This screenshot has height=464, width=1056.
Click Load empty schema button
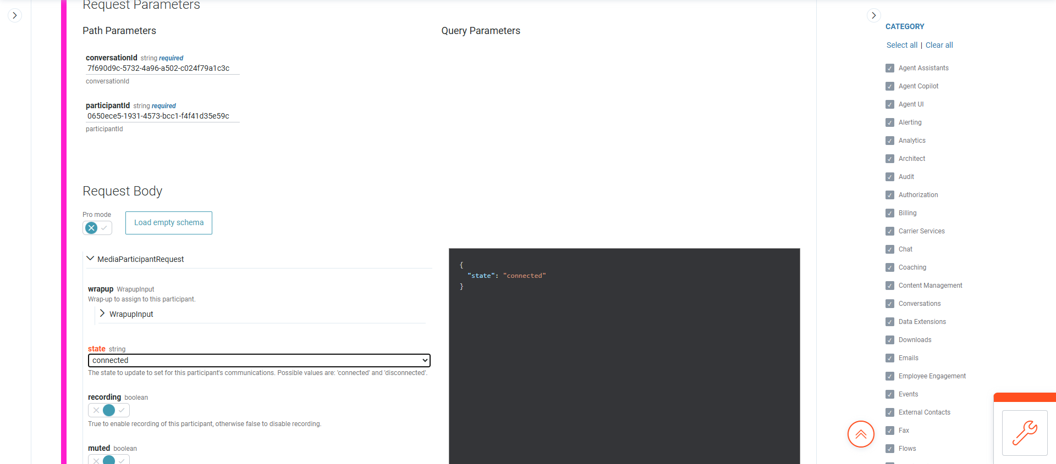(169, 223)
